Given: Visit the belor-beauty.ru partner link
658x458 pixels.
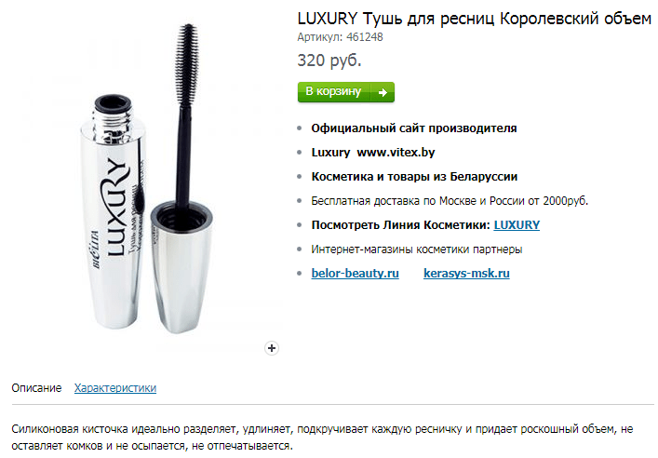Looking at the screenshot, I should 355,274.
